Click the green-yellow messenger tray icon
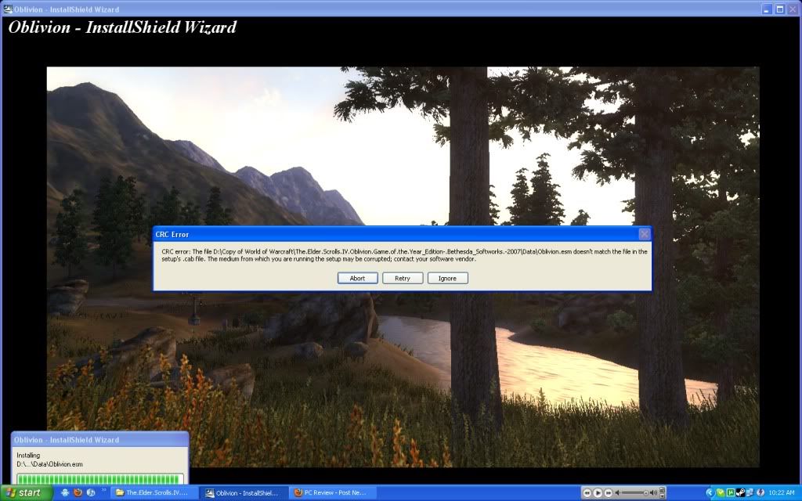 coord(721,493)
